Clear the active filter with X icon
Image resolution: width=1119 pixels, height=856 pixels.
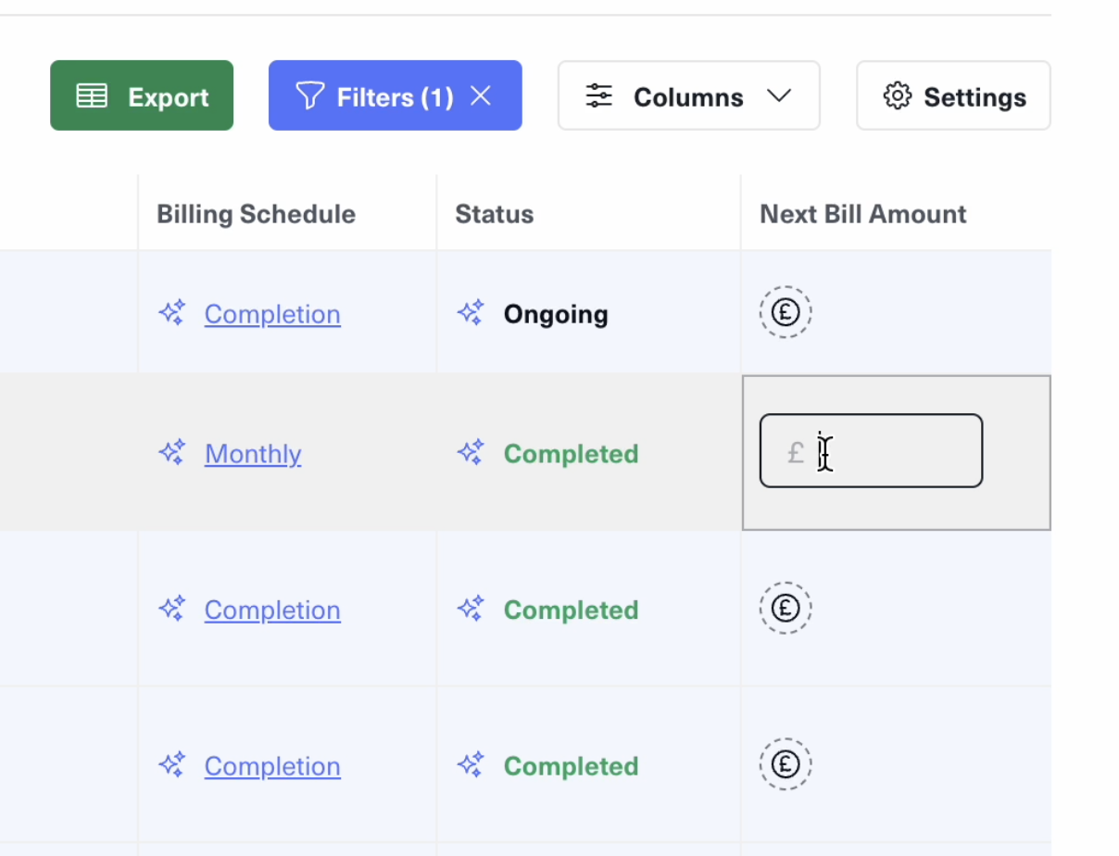click(x=480, y=95)
